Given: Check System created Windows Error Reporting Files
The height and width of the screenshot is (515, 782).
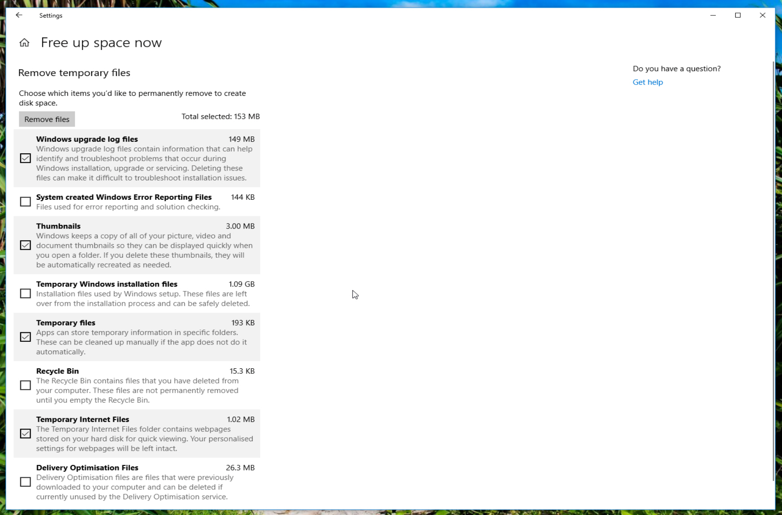Looking at the screenshot, I should pyautogui.click(x=26, y=202).
